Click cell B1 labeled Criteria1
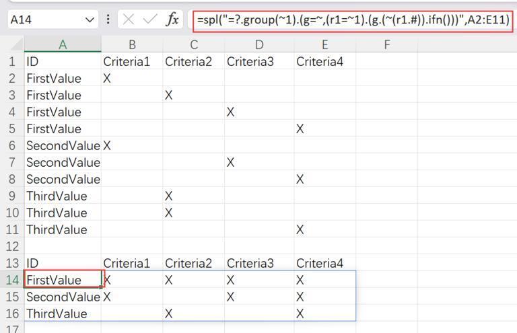 [132, 61]
